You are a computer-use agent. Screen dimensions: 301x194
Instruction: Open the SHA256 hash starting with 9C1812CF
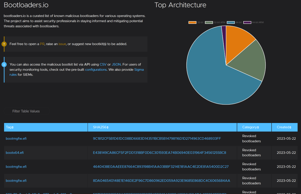click(x=157, y=139)
